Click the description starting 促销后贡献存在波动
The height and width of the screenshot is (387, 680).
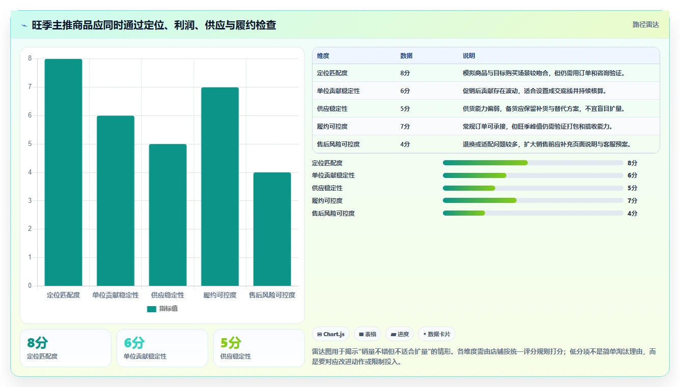534,91
